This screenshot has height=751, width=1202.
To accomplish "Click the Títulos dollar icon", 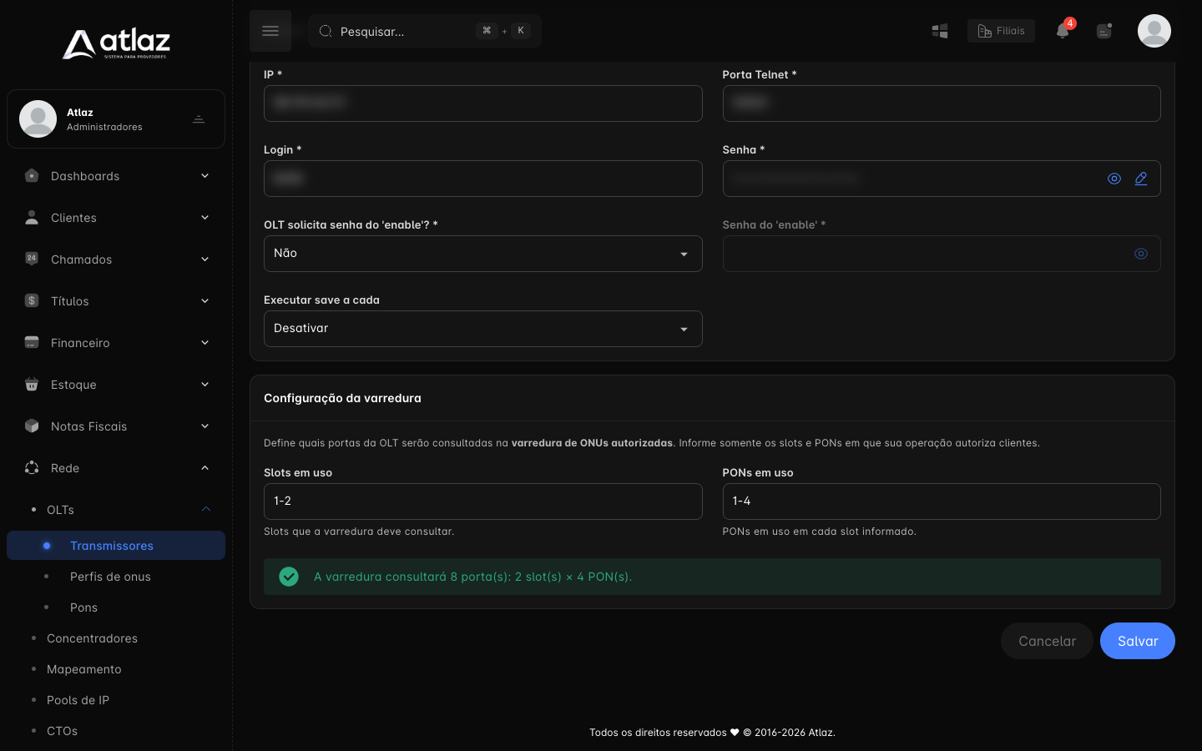I will [x=32, y=300].
